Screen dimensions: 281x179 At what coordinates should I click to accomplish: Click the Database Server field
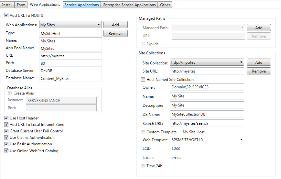[x=70, y=71]
